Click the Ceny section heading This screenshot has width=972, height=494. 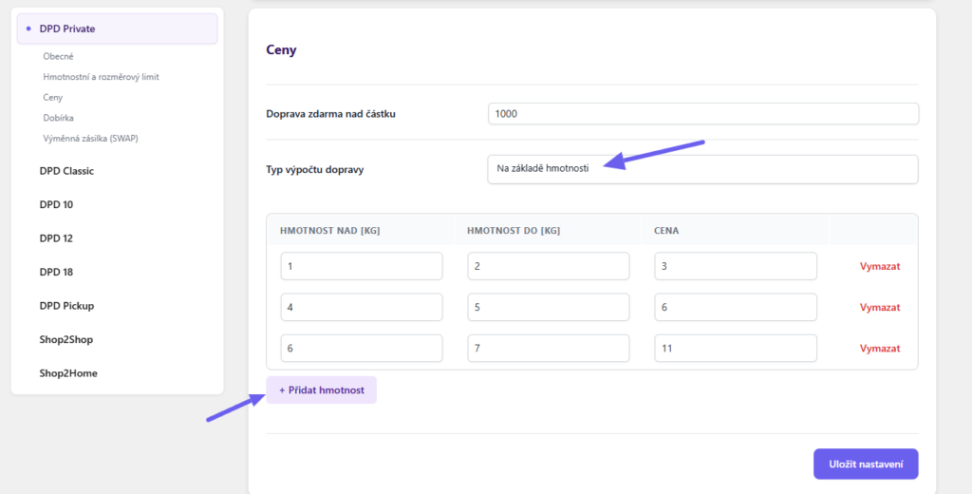[x=281, y=50]
